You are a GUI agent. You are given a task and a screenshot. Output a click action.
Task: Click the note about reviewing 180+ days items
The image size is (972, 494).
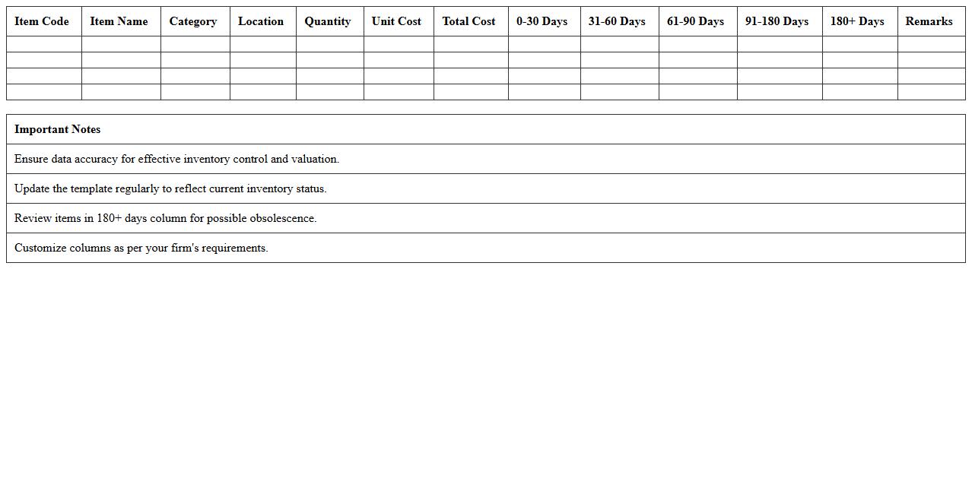click(165, 218)
